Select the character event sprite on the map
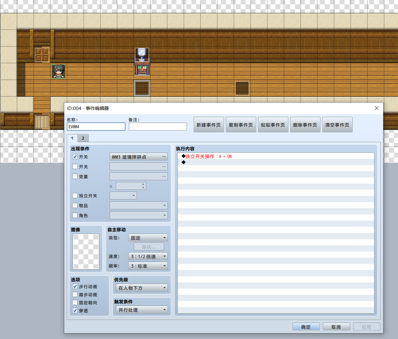Image resolution: width=398 pixels, height=339 pixels. [58, 71]
